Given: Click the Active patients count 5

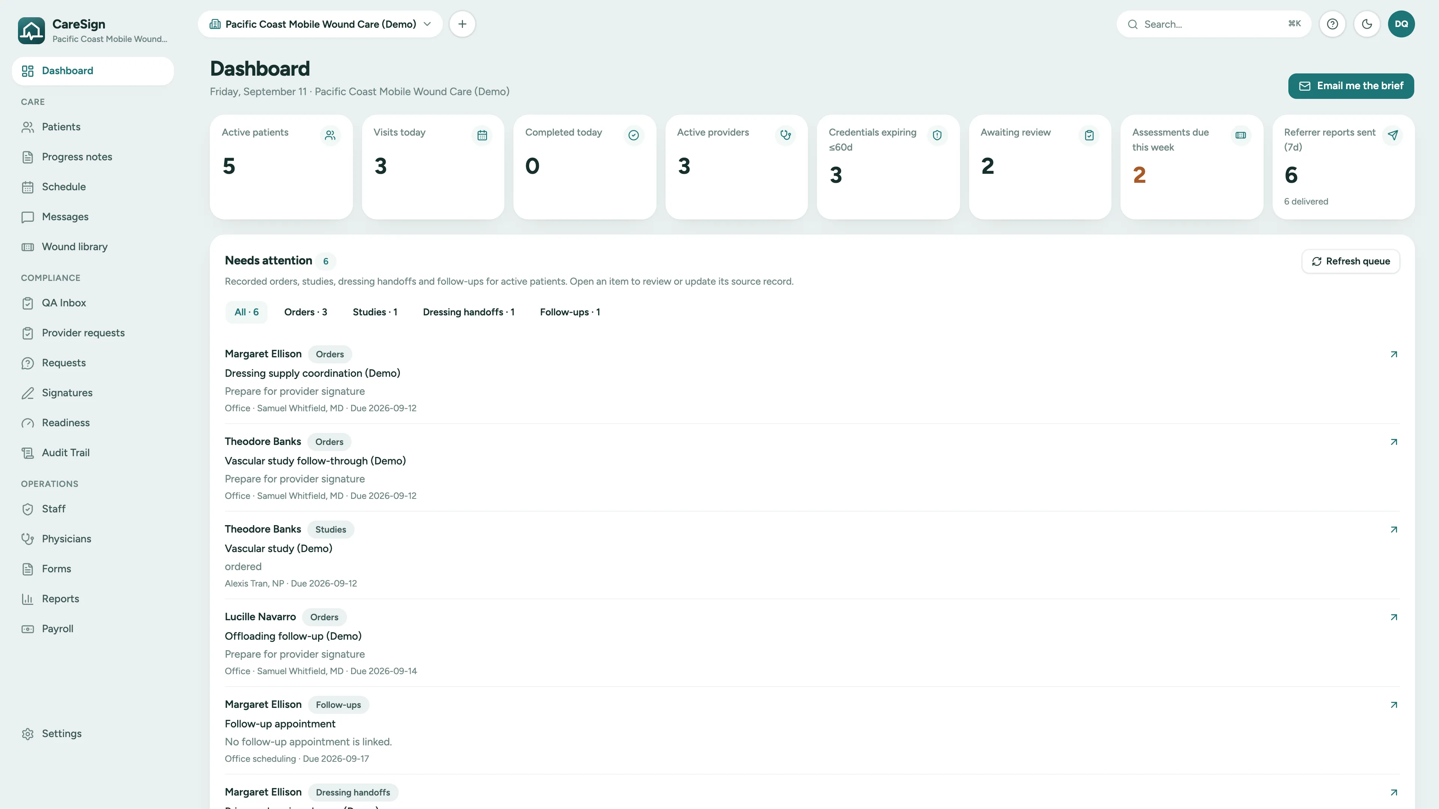Looking at the screenshot, I should coord(229,166).
